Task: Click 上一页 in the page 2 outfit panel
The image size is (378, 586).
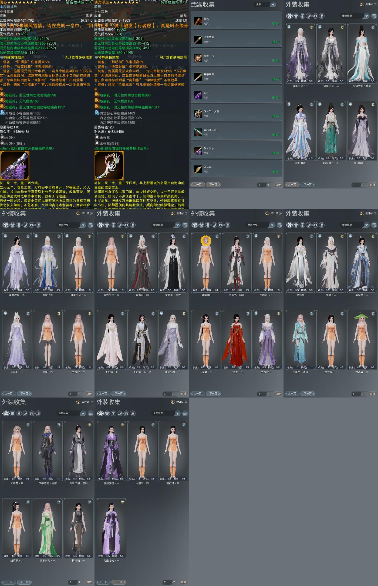Action: pyautogui.click(x=8, y=394)
